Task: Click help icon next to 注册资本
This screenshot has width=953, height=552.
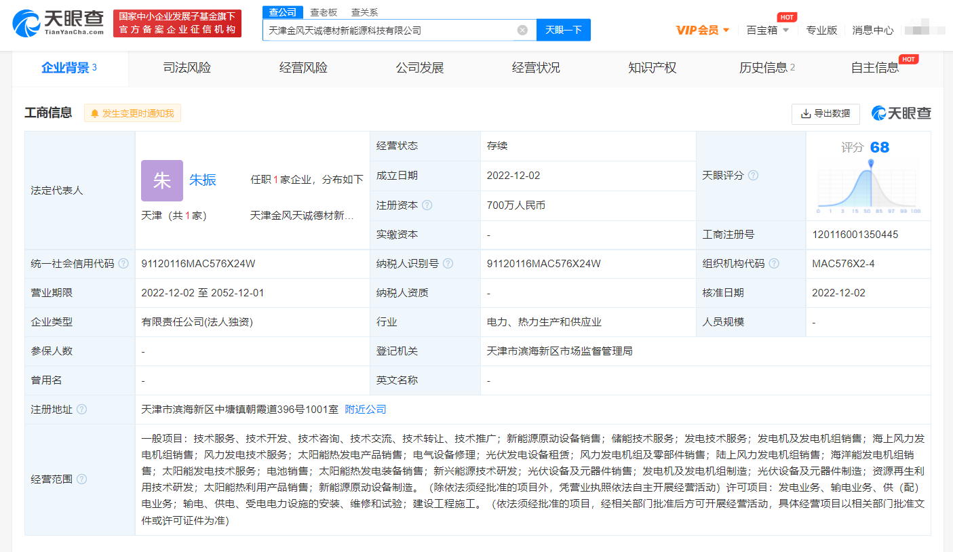Action: pos(427,205)
